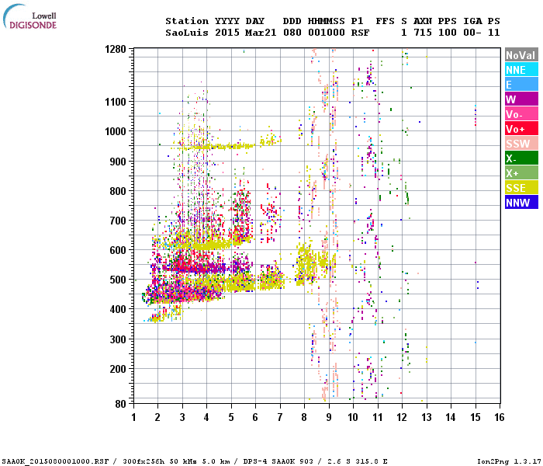This screenshot has width=543, height=466.
Task: Click the 400 height axis label
Action: point(118,309)
